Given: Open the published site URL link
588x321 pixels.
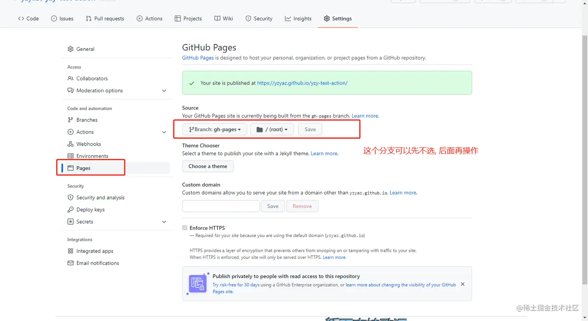Looking at the screenshot, I should click(x=302, y=83).
